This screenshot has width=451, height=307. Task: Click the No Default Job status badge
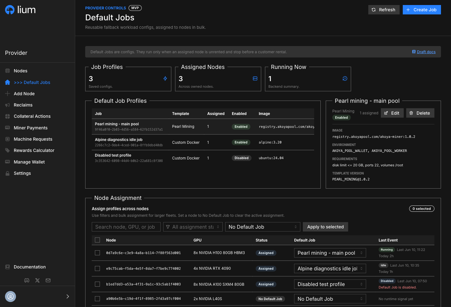[270, 299]
